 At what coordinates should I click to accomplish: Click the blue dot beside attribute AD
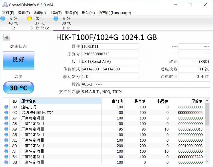[x=6, y=146]
